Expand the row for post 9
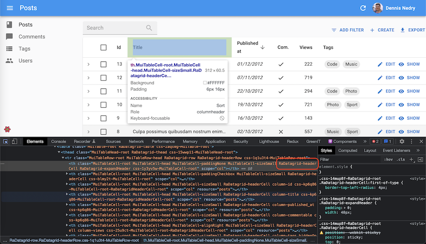 coord(89,118)
